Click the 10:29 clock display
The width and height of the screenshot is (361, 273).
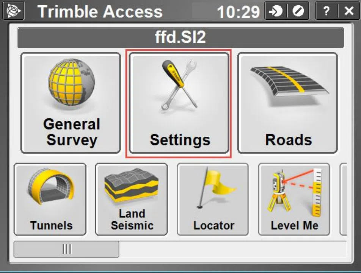coord(238,11)
